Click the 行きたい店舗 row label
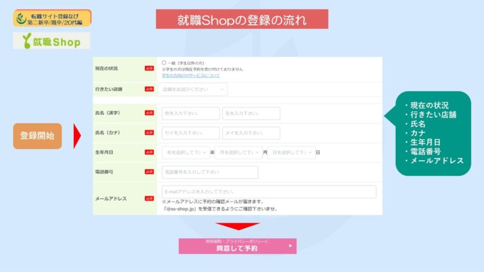 [109, 89]
